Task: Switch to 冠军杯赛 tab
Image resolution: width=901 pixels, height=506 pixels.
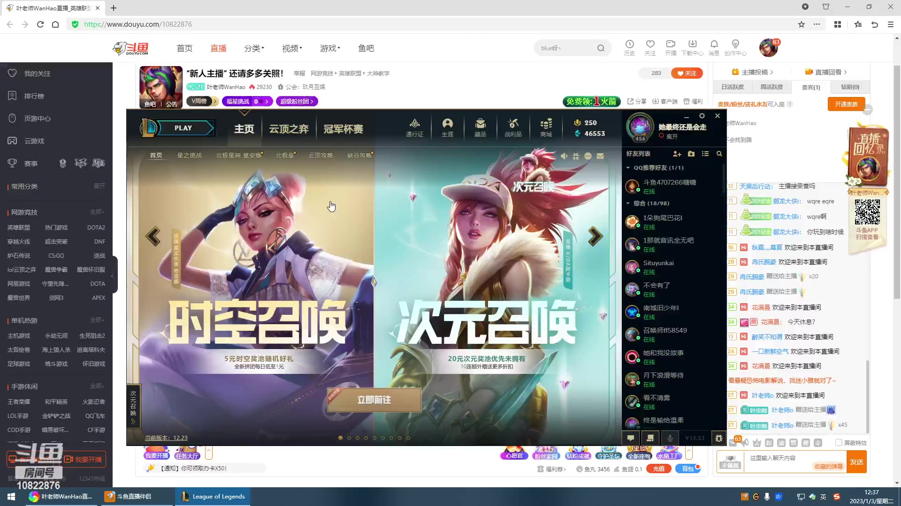Action: coord(343,129)
